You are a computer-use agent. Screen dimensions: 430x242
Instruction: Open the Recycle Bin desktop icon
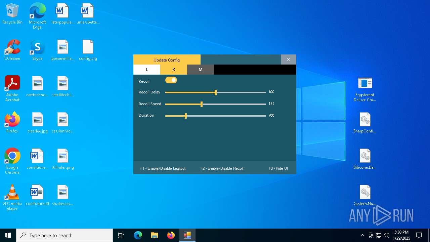[x=12, y=14]
